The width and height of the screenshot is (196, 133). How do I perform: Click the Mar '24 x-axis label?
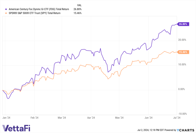pyautogui.click(x=62, y=118)
